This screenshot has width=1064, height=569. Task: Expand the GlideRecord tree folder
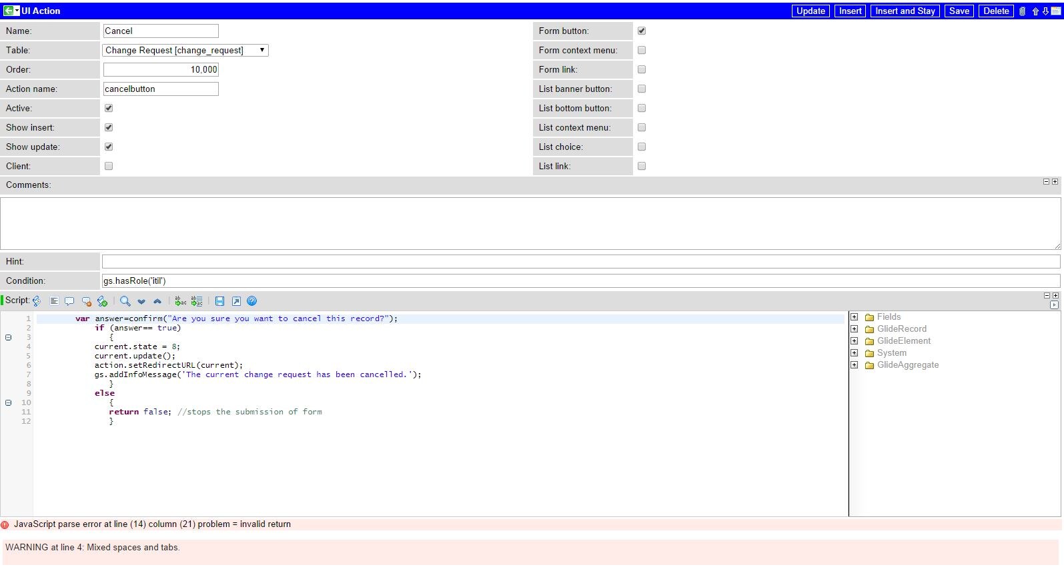point(855,329)
